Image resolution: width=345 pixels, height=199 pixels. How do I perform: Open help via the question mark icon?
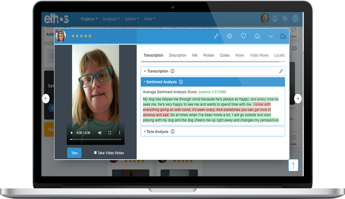(295, 18)
